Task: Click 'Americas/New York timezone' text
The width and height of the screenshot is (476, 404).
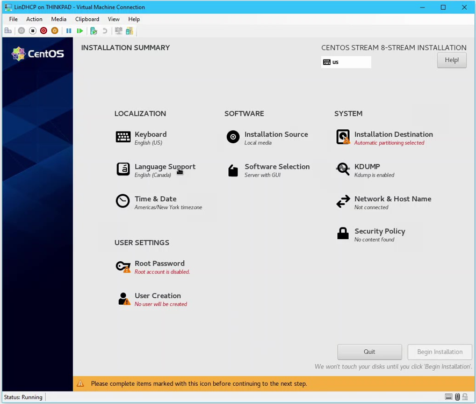Action: (168, 207)
